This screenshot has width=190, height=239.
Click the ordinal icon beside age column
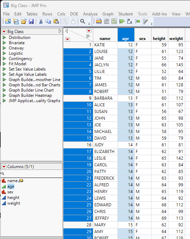pyautogui.click(x=4, y=186)
